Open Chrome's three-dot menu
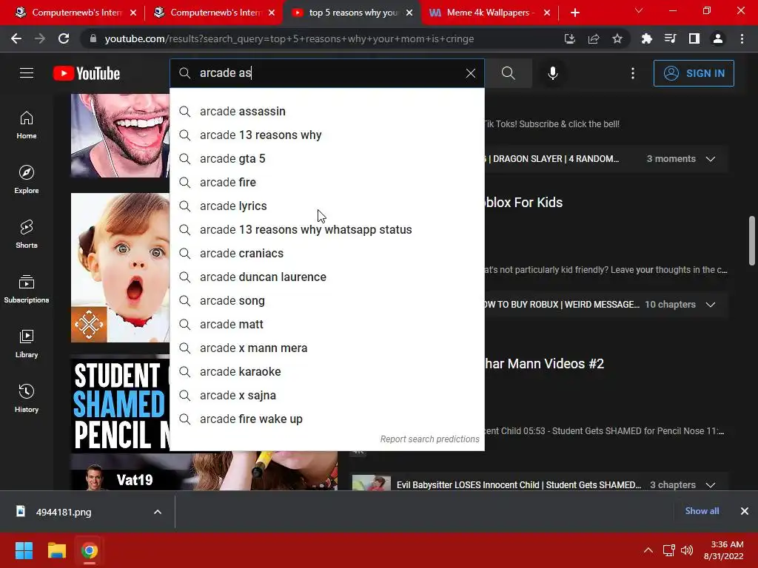758x568 pixels. (x=742, y=38)
